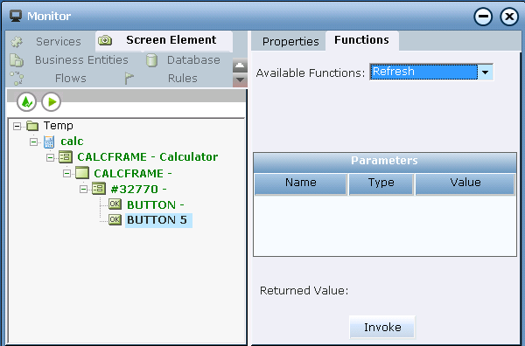Click the green checkmark validate icon
Screen dimensions: 525x346
[x=26, y=101]
